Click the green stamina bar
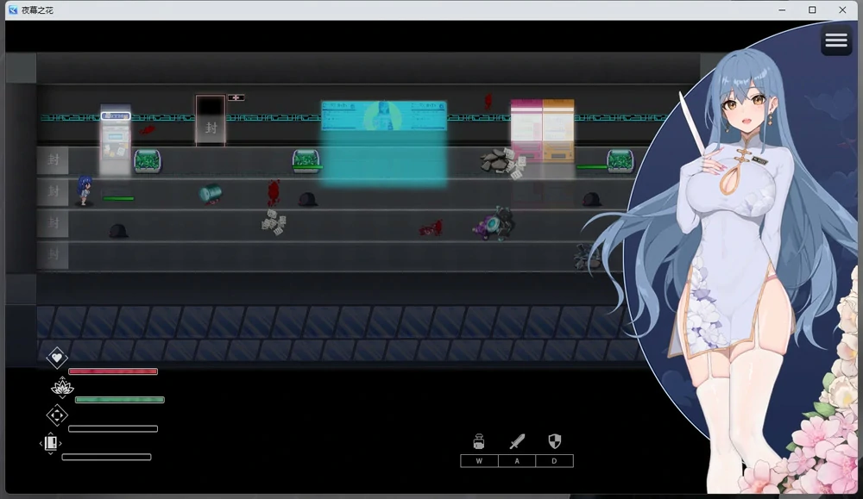This screenshot has width=863, height=499. [x=119, y=400]
